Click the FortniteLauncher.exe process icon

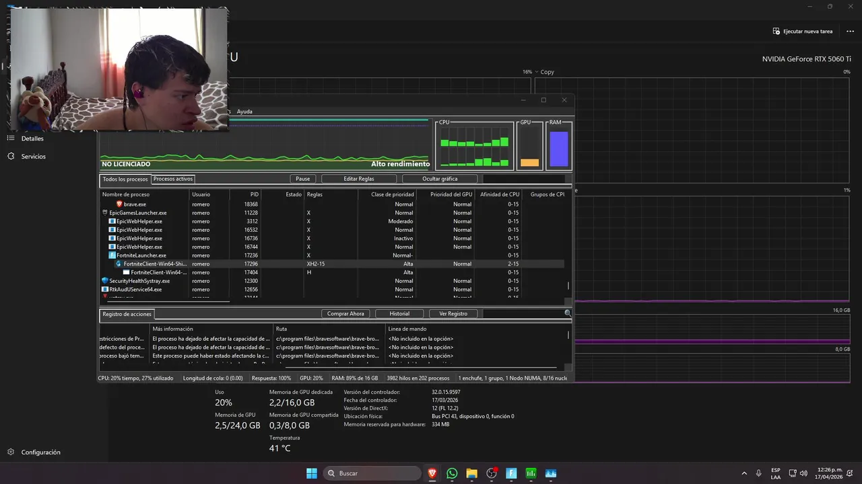(x=112, y=255)
